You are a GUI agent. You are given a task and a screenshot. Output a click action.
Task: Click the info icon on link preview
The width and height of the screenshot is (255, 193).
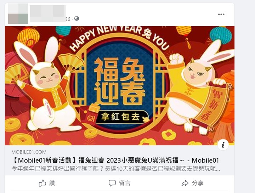[x=223, y=145]
